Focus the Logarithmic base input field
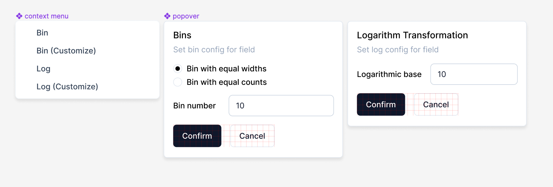 [x=474, y=74]
